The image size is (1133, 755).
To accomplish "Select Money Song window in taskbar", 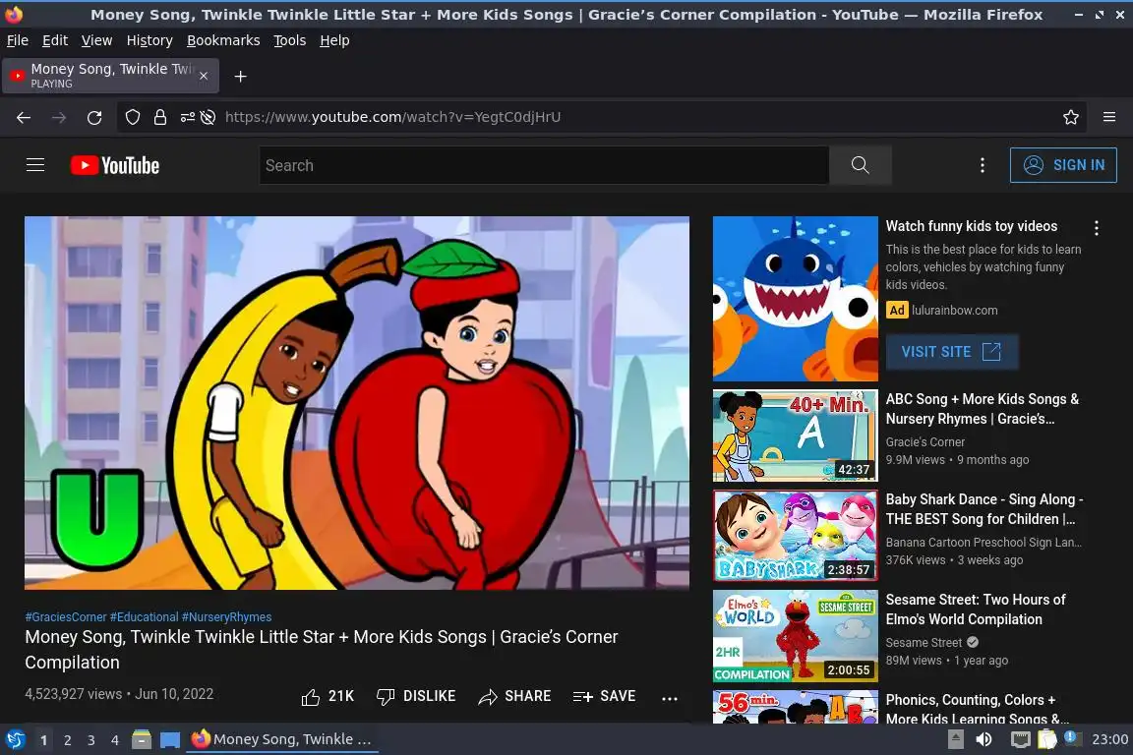I will [282, 739].
